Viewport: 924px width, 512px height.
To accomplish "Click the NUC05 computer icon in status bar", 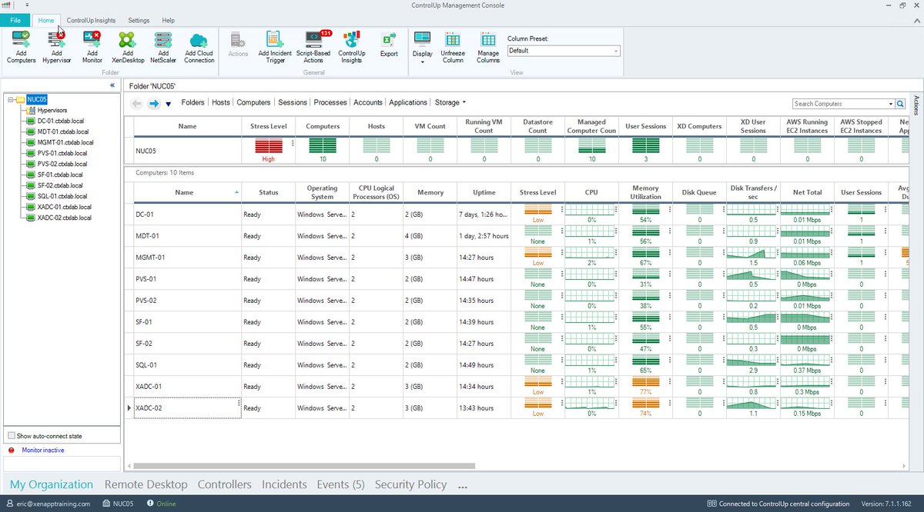I will coord(105,504).
